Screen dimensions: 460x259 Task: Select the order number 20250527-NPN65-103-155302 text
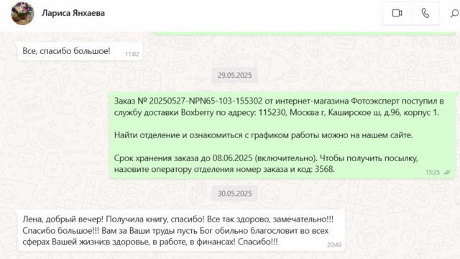point(206,101)
